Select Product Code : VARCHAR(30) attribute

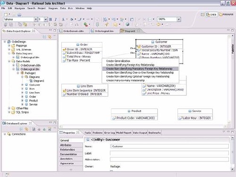click(x=135, y=118)
